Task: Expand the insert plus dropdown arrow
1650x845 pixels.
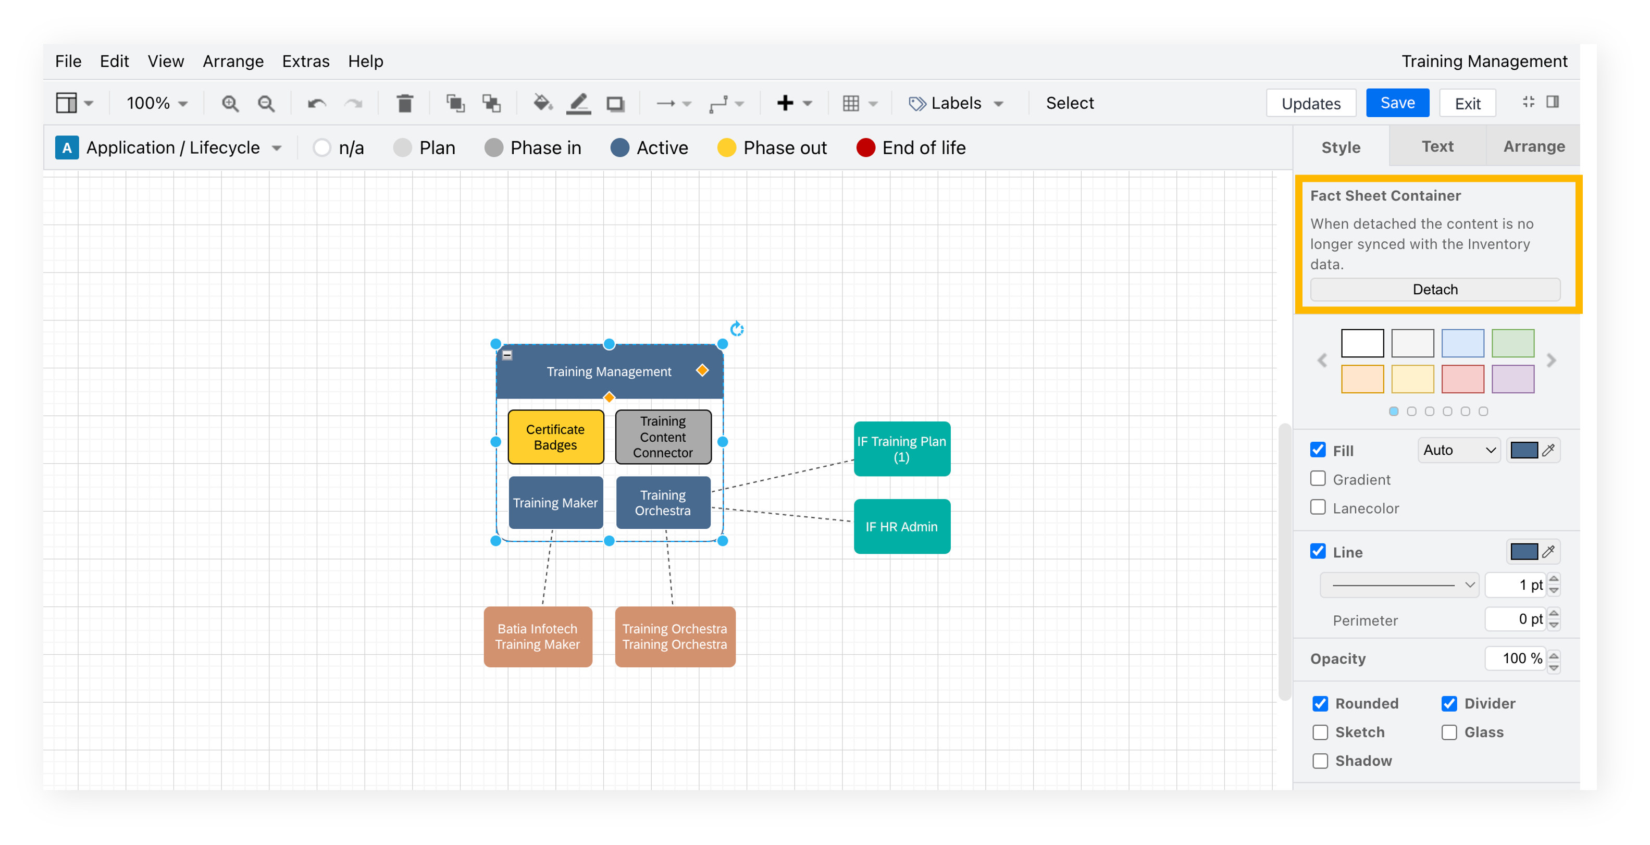Action: (807, 103)
